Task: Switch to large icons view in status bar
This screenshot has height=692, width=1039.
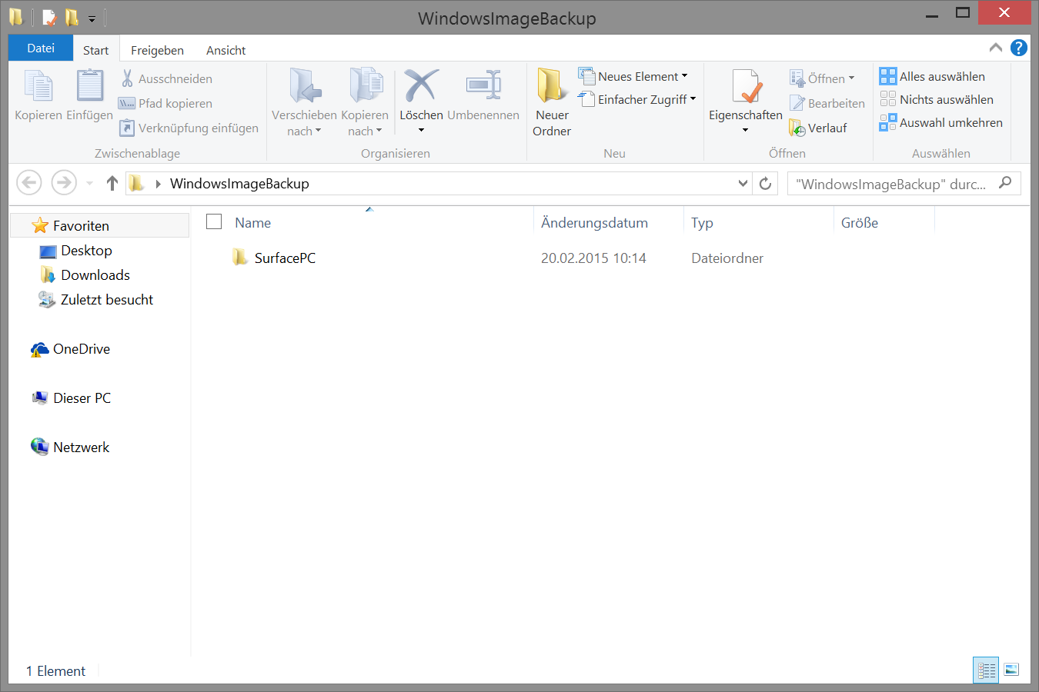Action: [x=1011, y=670]
